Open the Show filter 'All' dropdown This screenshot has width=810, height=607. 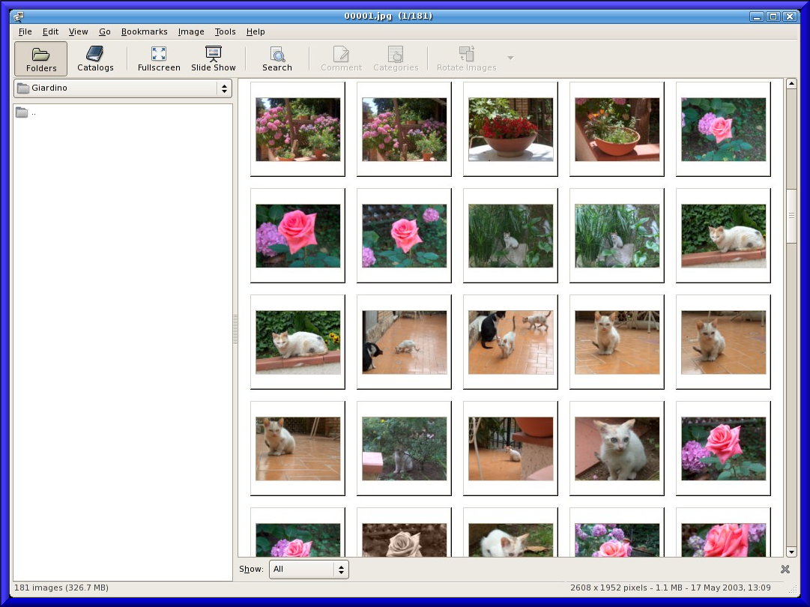(309, 569)
